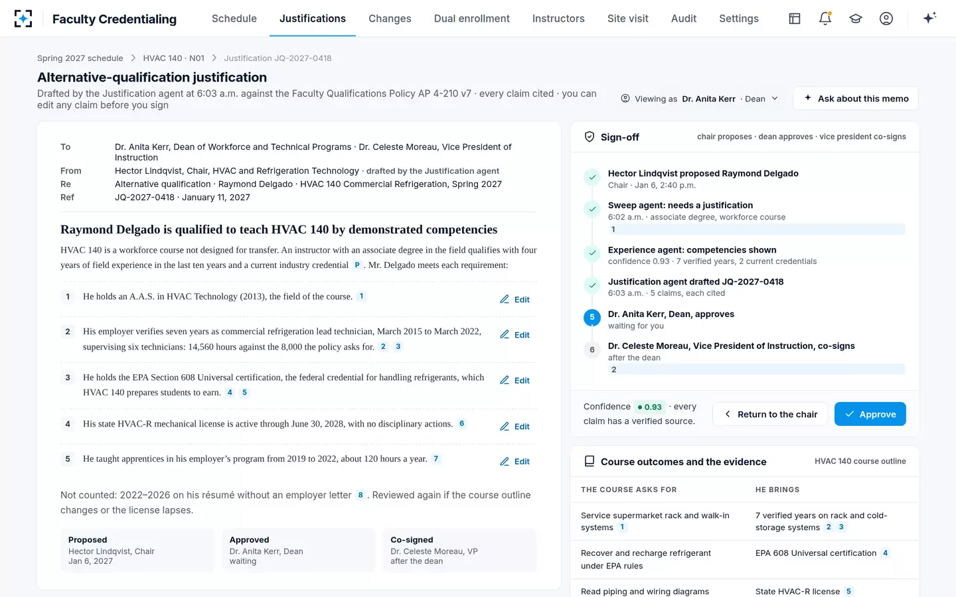This screenshot has height=597, width=956.
Task: Click the graduation cap icon
Action: point(856,19)
